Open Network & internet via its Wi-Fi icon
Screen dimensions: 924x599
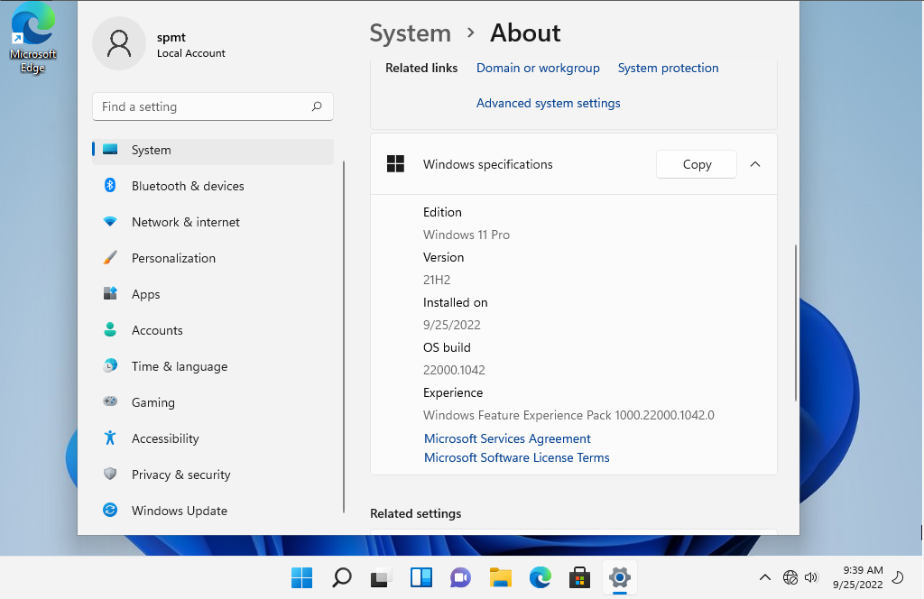click(110, 222)
